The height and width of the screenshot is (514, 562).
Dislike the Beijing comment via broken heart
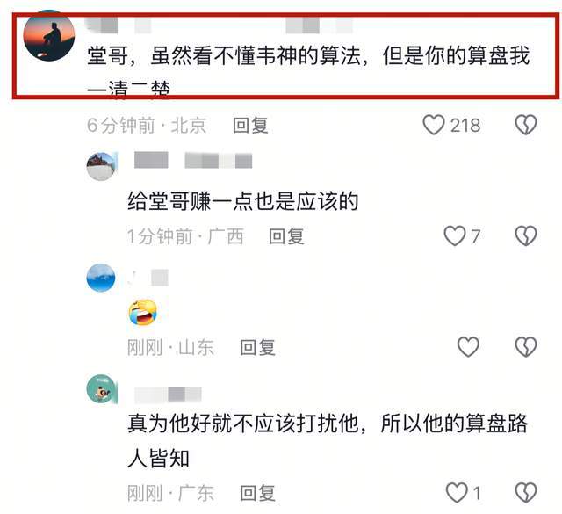(526, 125)
